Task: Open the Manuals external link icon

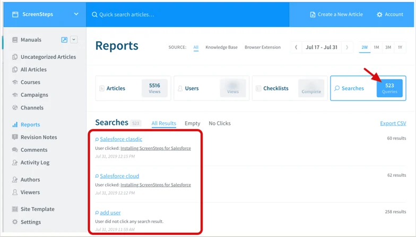Action: click(x=64, y=40)
